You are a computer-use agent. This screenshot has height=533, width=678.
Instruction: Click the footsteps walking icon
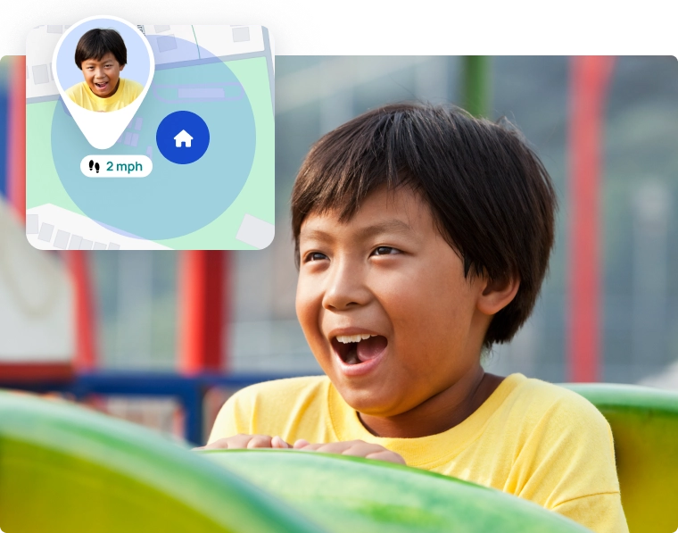tap(95, 166)
